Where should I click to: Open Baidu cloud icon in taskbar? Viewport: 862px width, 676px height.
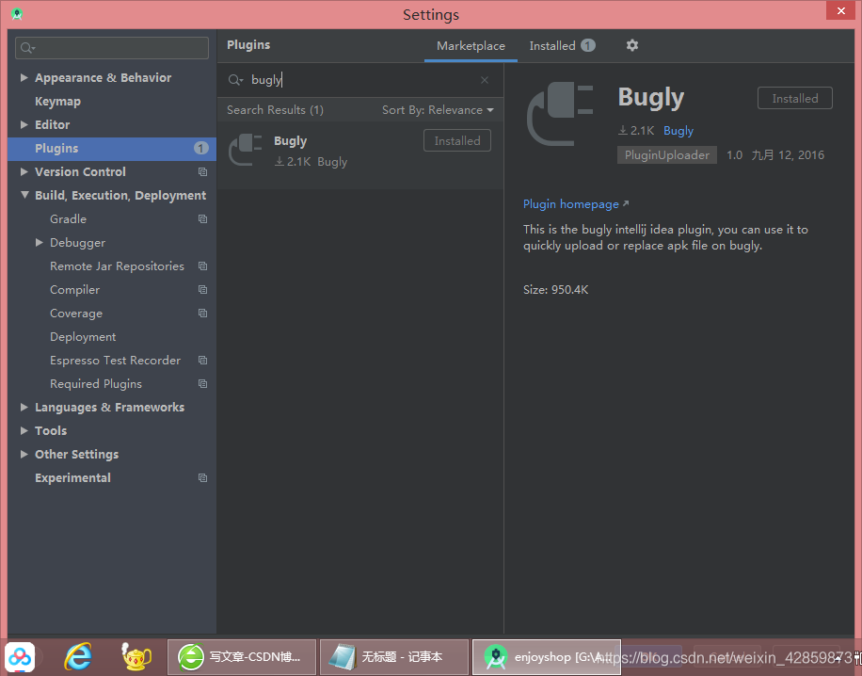pyautogui.click(x=20, y=657)
